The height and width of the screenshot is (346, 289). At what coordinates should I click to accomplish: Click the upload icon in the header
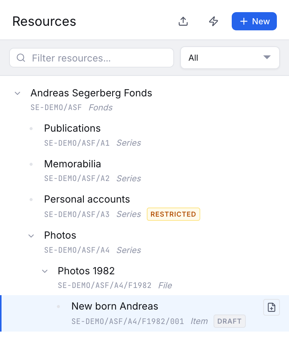183,21
